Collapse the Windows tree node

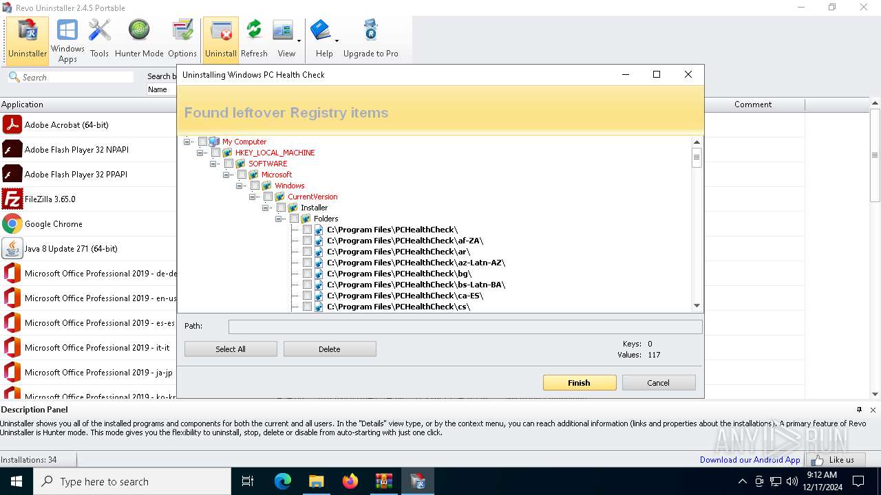pos(240,186)
